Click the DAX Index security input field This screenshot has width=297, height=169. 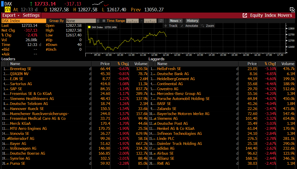click(24, 21)
